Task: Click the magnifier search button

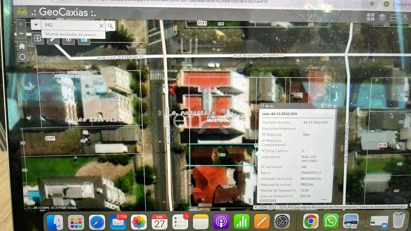Action: (x=110, y=26)
